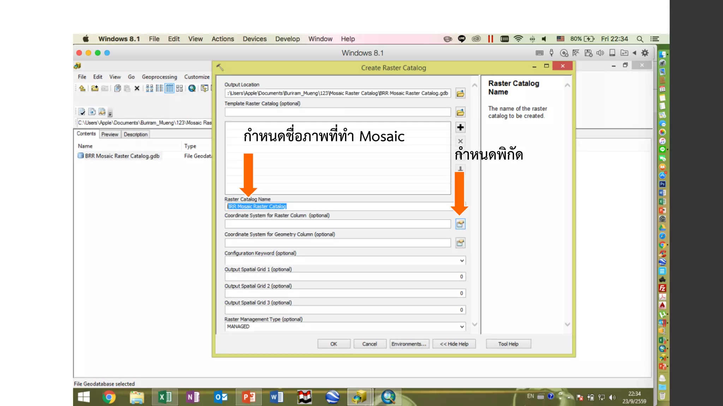Viewport: 723px width, 406px height.
Task: Open the Geoprocessing menu
Action: pyautogui.click(x=159, y=77)
